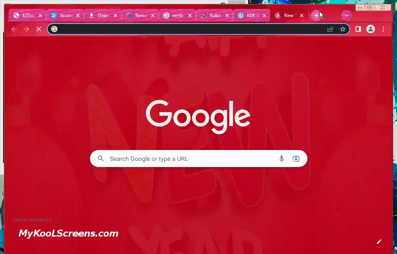The width and height of the screenshot is (397, 254).
Task: Open MyKoolScreens.com theme link
Action: click(68, 233)
